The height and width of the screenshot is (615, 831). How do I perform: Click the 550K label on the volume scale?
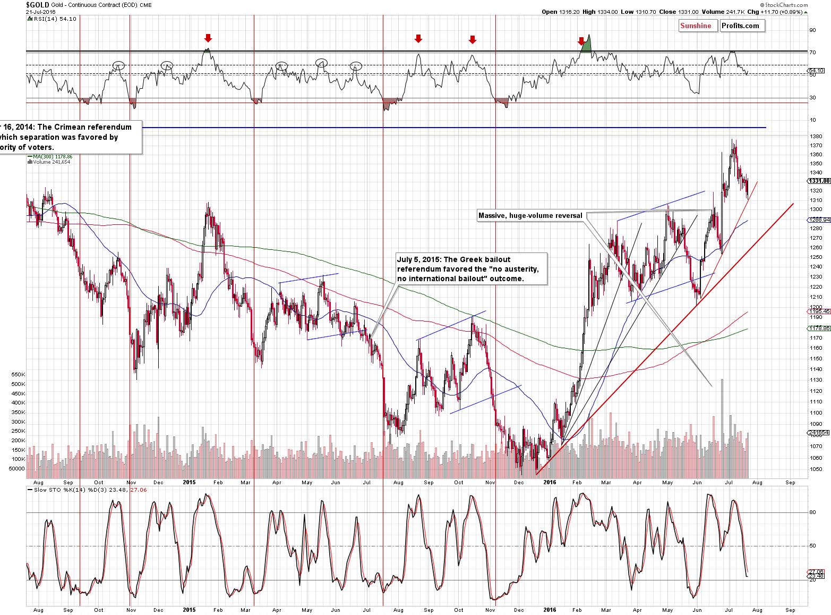click(18, 375)
